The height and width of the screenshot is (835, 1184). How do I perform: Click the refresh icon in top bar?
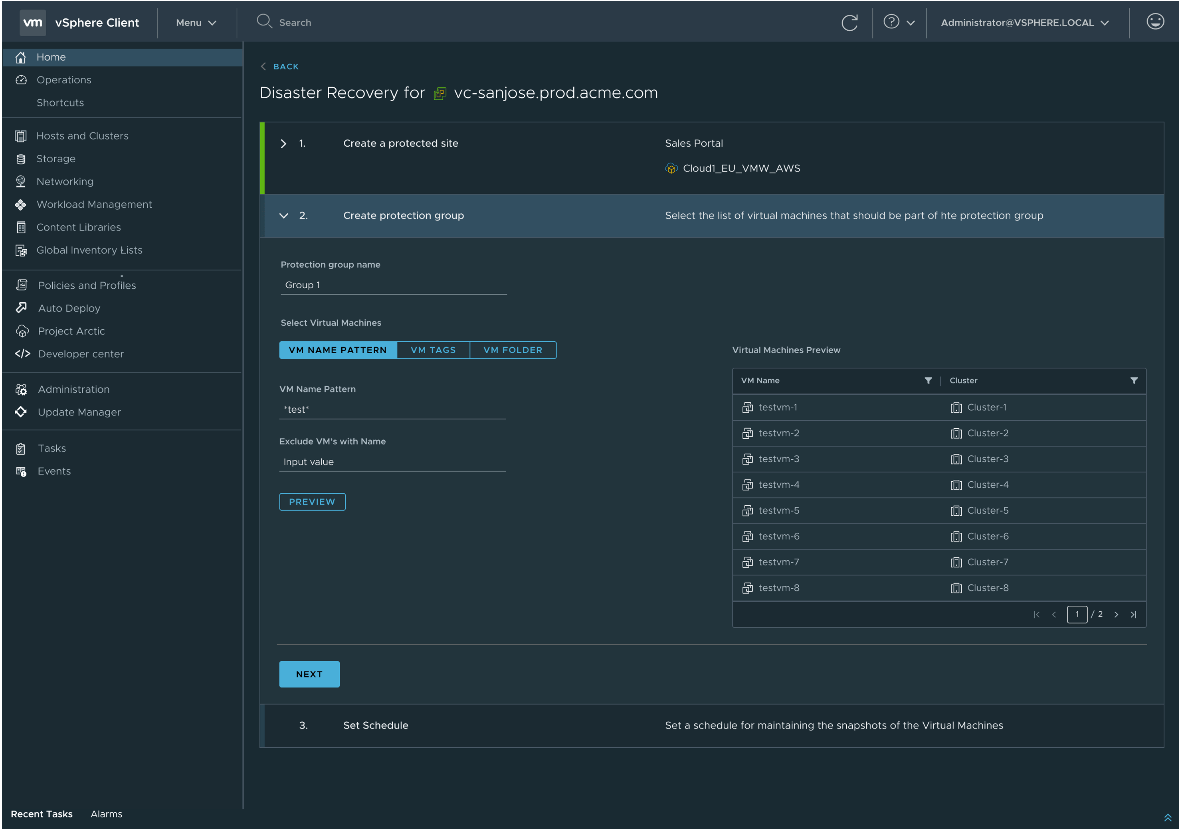[849, 23]
